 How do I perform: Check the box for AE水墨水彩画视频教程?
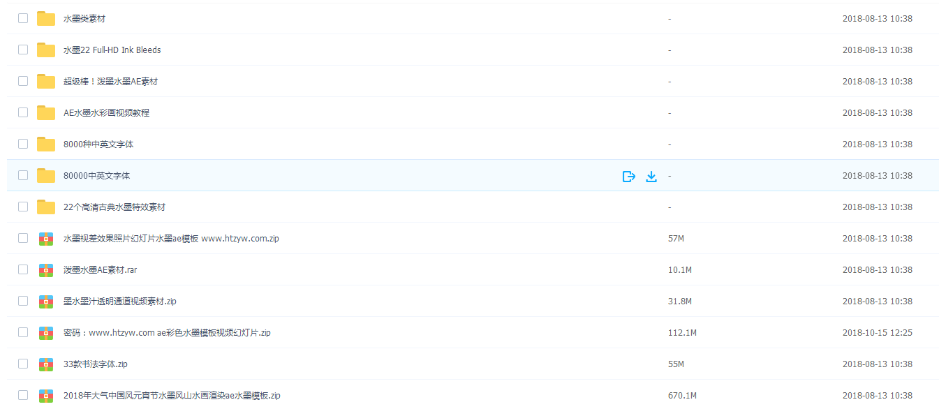point(23,112)
